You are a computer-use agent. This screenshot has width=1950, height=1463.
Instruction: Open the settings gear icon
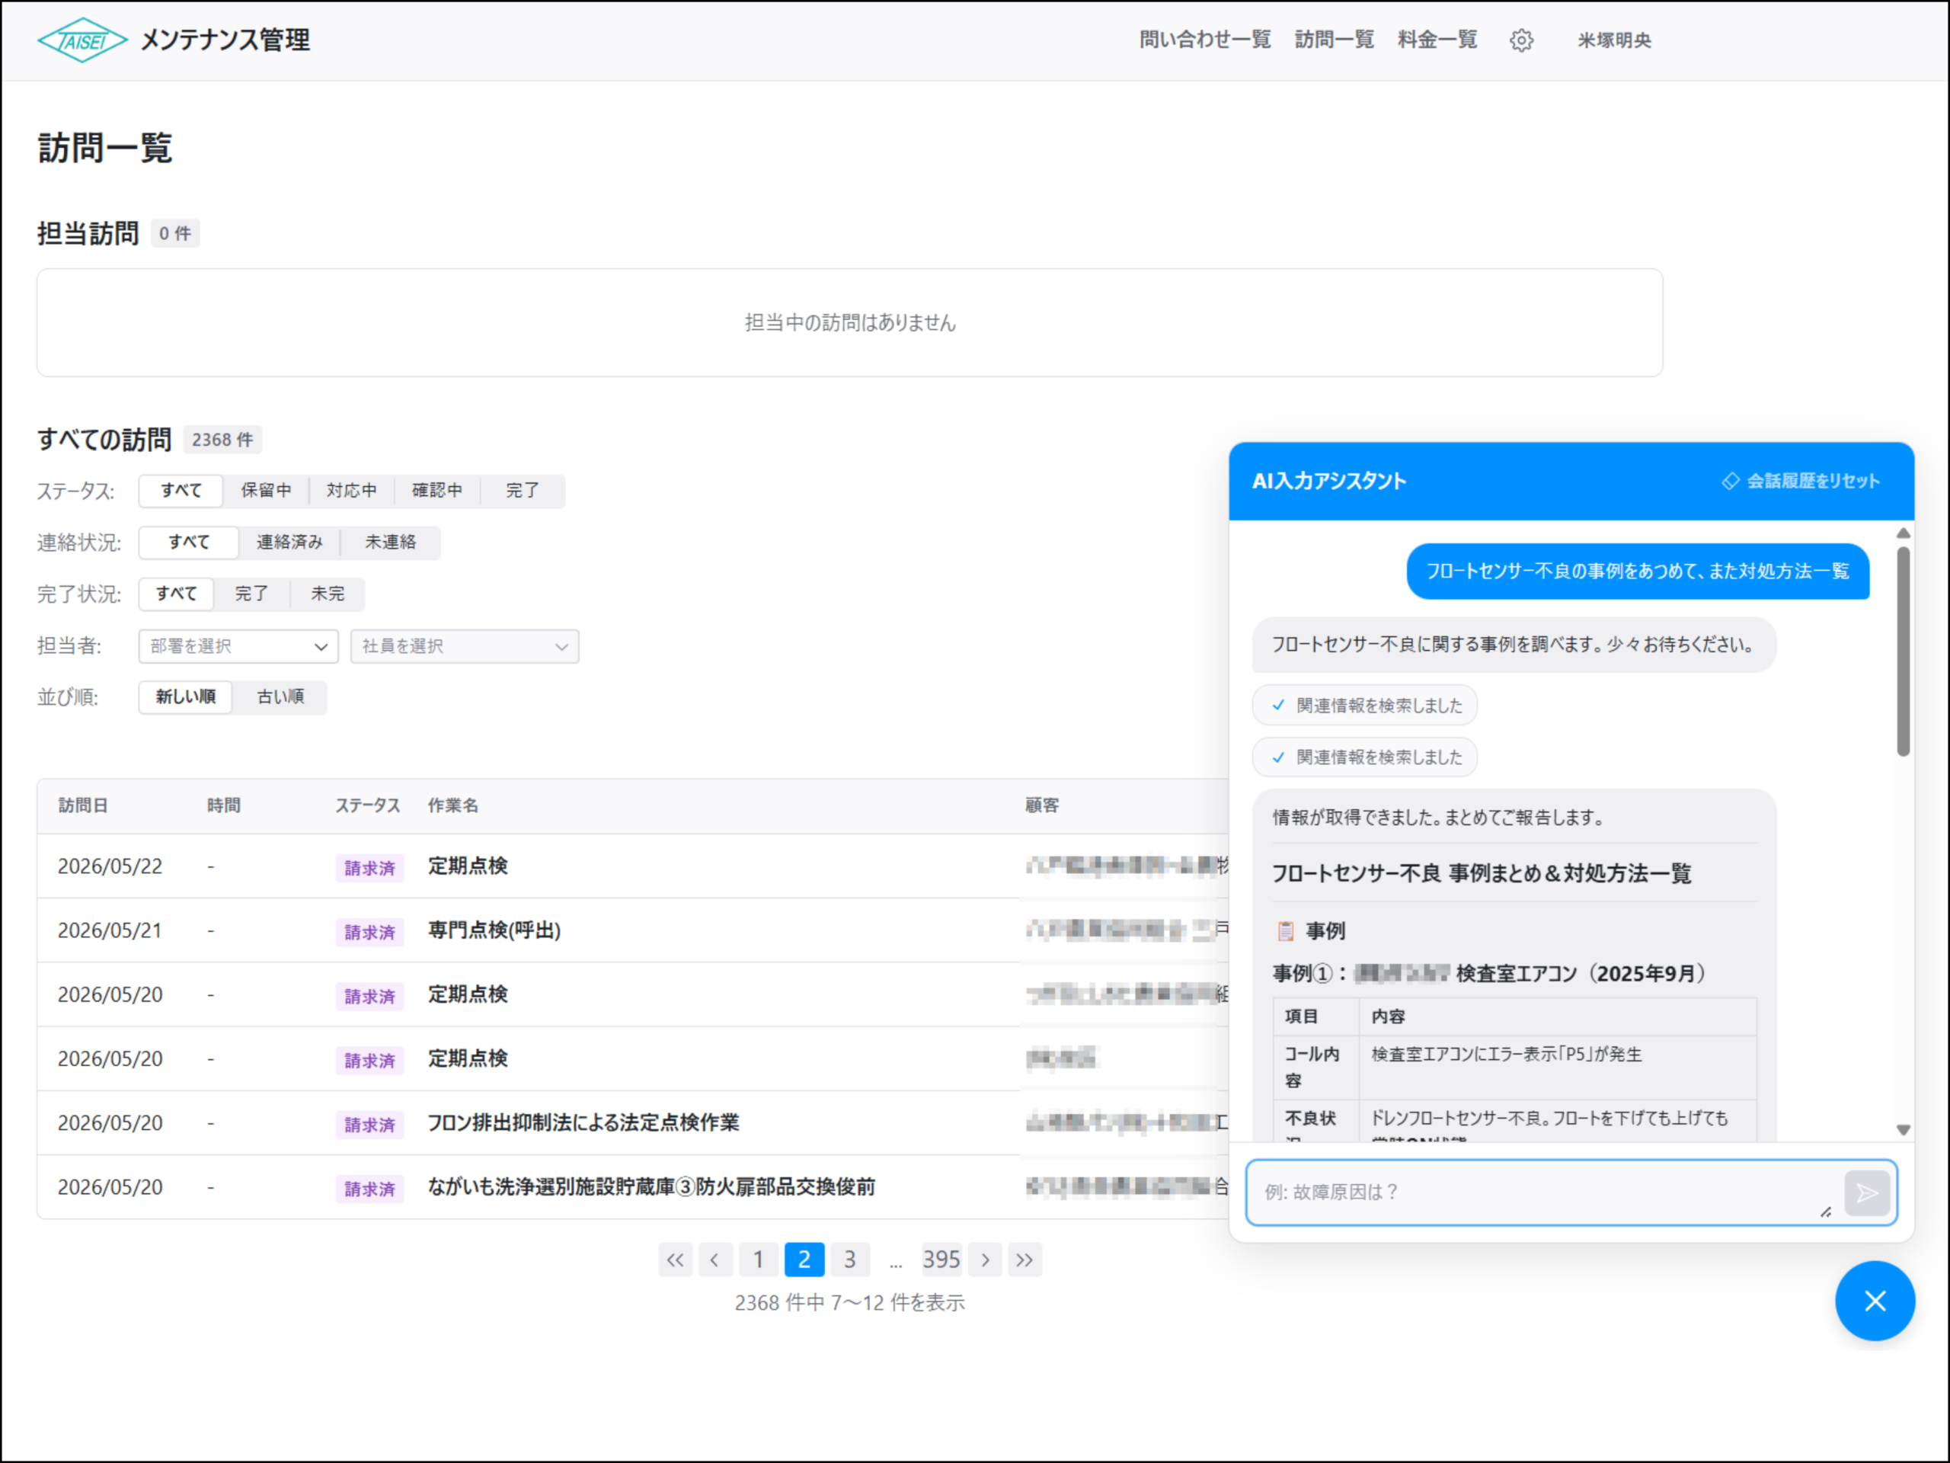(x=1520, y=40)
